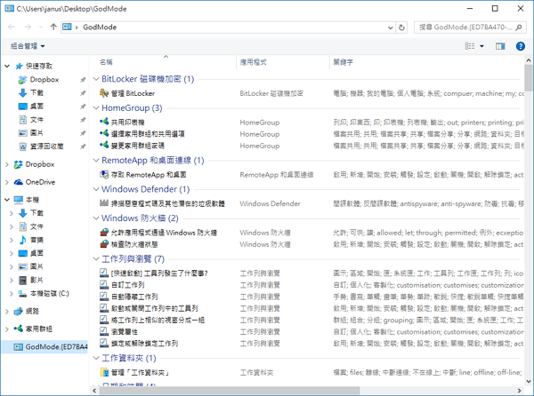The width and height of the screenshot is (534, 396).
Task: Collapse the 快速存取 tree node
Action: pyautogui.click(x=7, y=67)
